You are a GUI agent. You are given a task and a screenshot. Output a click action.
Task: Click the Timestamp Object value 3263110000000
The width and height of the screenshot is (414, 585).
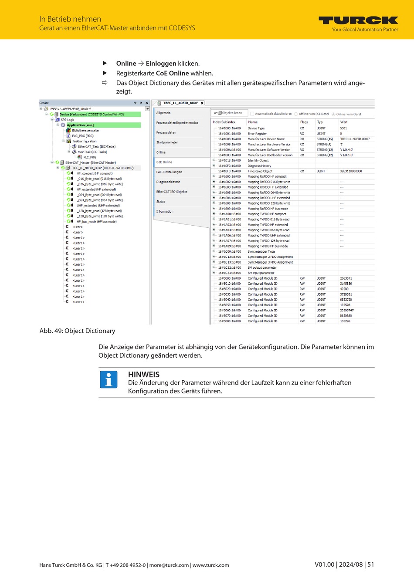[351, 171]
